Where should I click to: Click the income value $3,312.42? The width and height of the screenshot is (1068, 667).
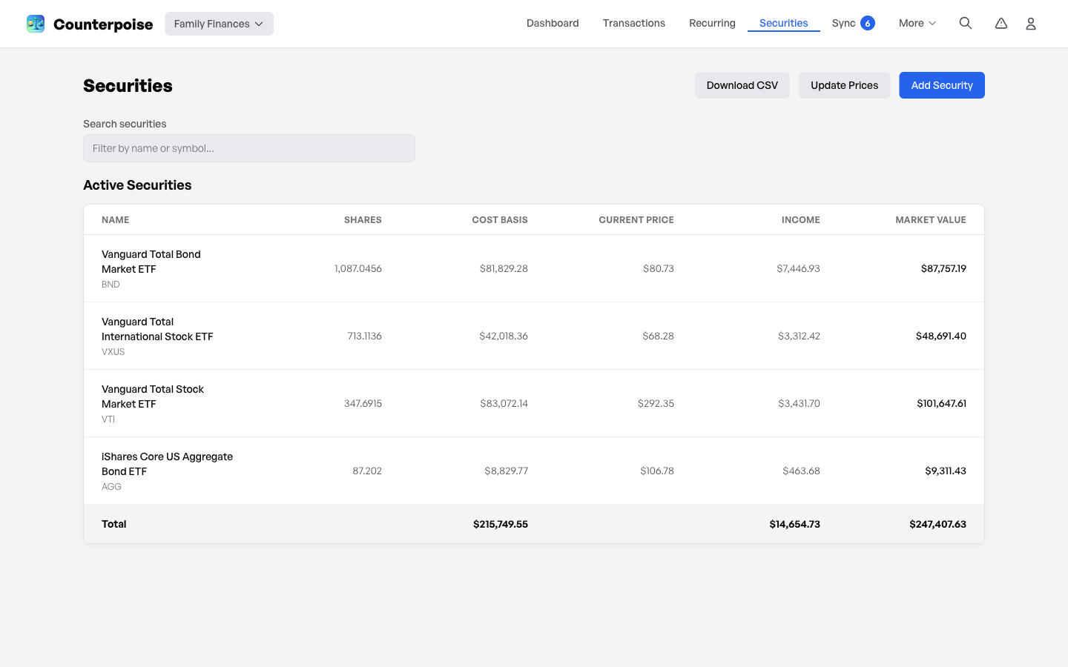click(799, 336)
